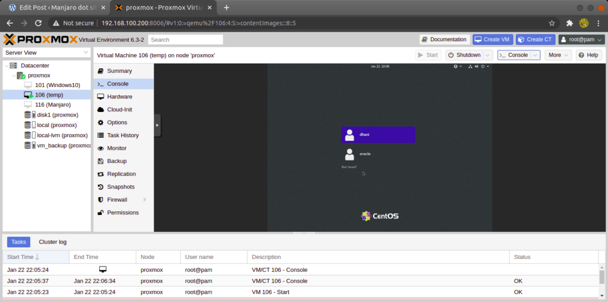The height and width of the screenshot is (302, 608).
Task: Click the VM 106 - Start task row
Action: (301, 292)
